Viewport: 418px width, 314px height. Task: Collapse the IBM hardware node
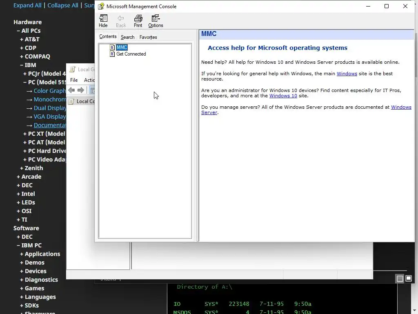(28, 65)
